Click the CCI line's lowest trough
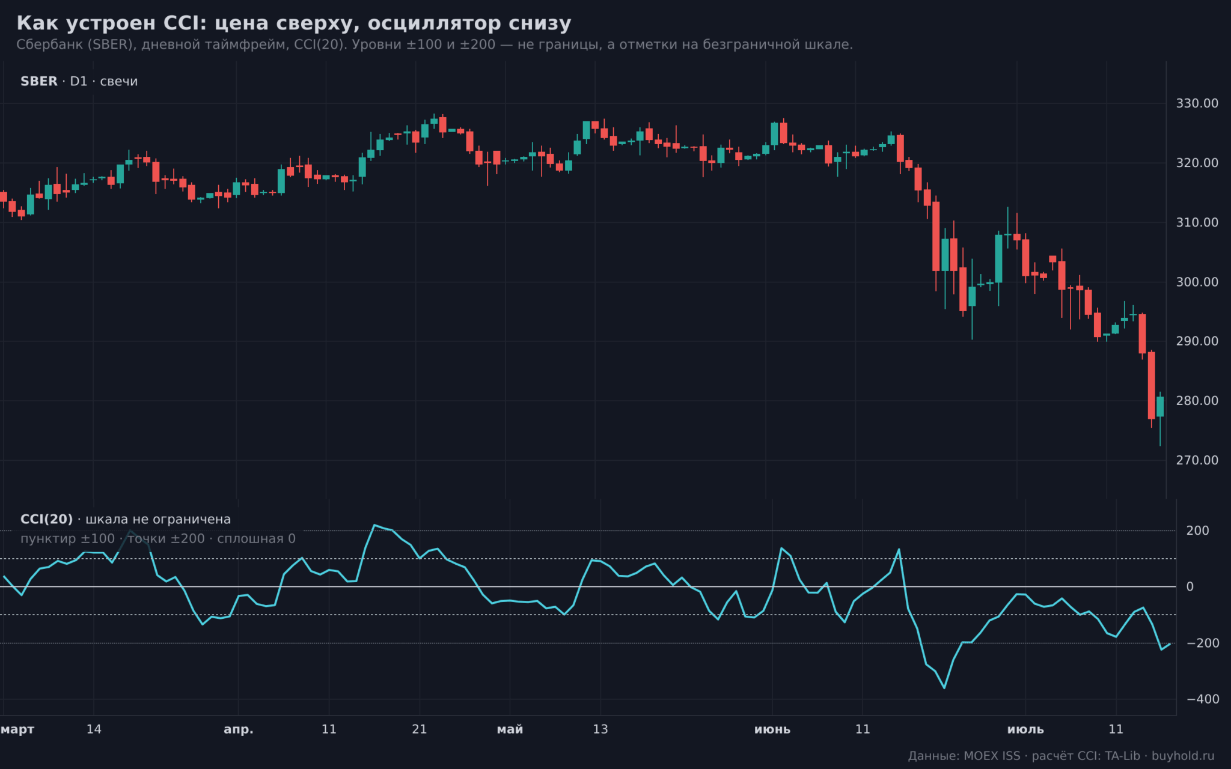The image size is (1231, 769). pos(944,688)
